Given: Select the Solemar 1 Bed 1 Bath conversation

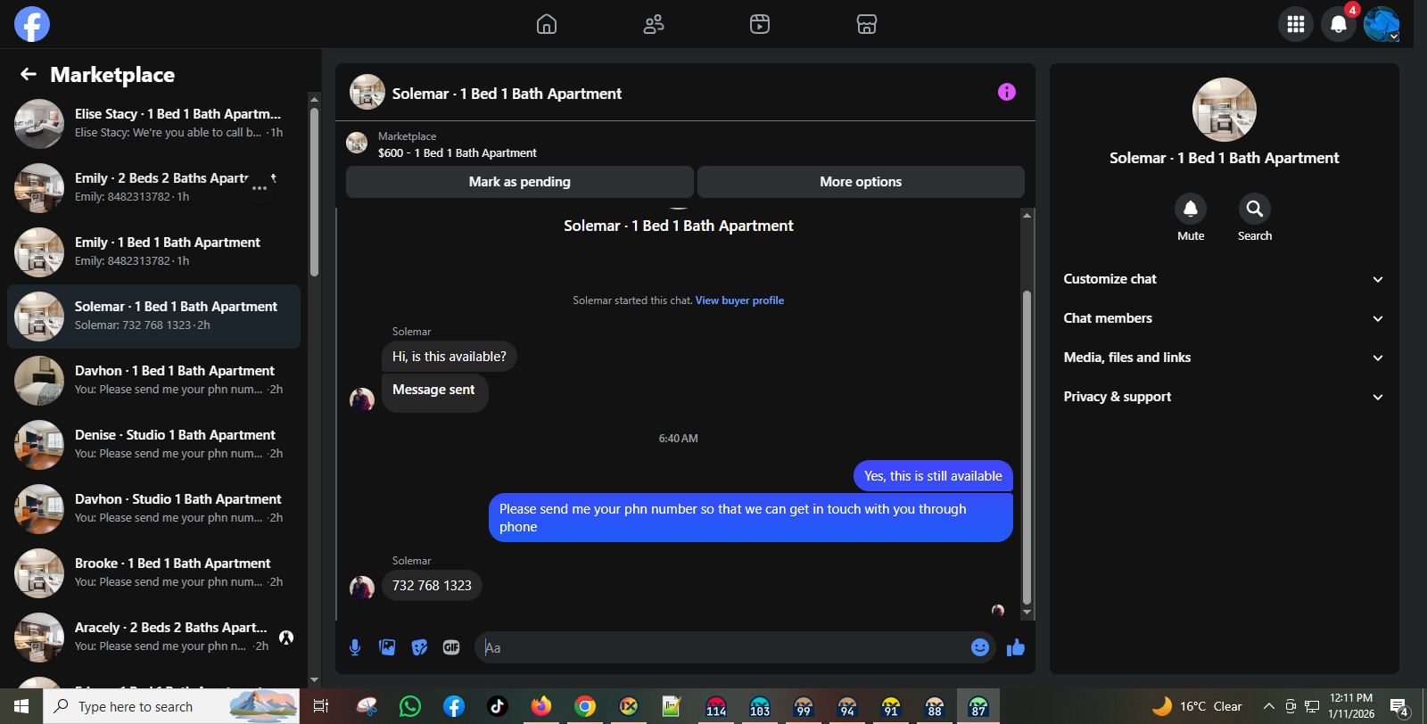Looking at the screenshot, I should pos(153,317).
